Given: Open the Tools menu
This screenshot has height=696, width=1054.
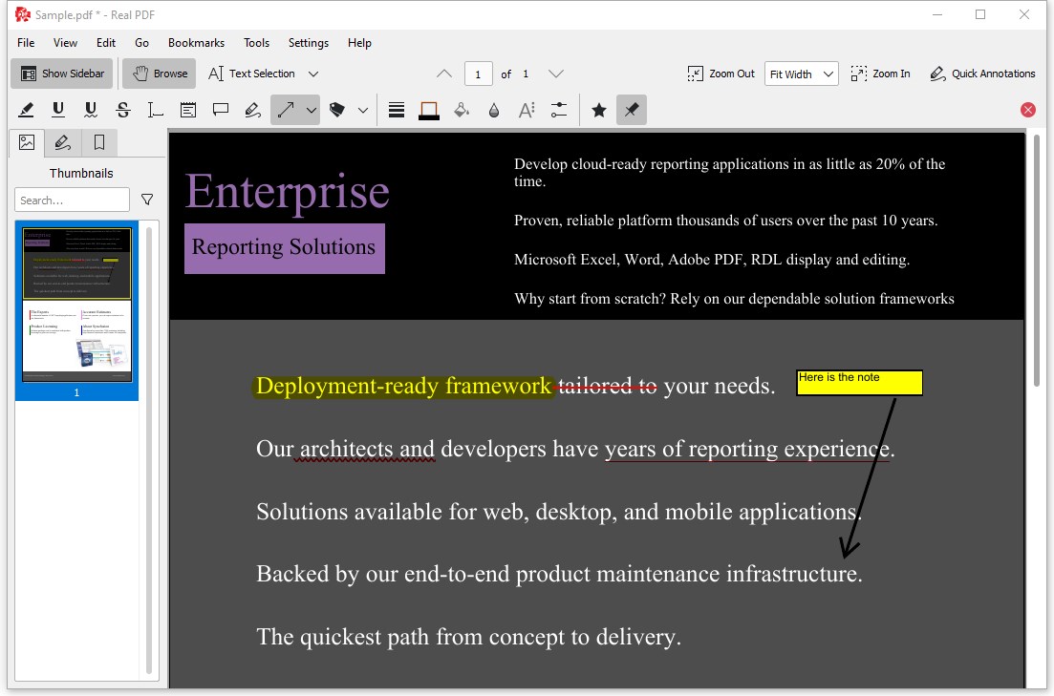Looking at the screenshot, I should 256,42.
